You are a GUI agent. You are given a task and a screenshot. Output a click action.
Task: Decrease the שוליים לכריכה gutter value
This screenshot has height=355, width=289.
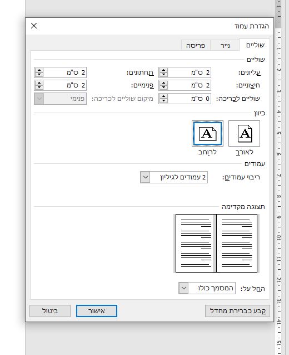[163, 101]
